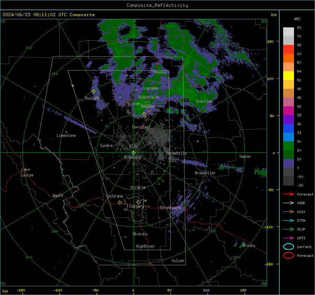Click the Stettler city label

(x=204, y=101)
